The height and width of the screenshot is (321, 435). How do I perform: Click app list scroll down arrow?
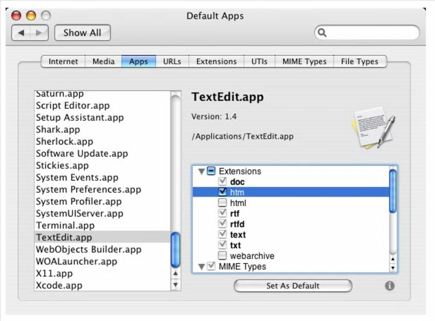coord(175,285)
